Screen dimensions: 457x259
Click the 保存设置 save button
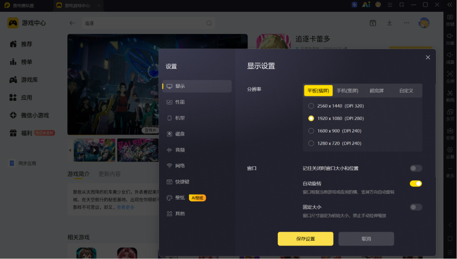305,239
